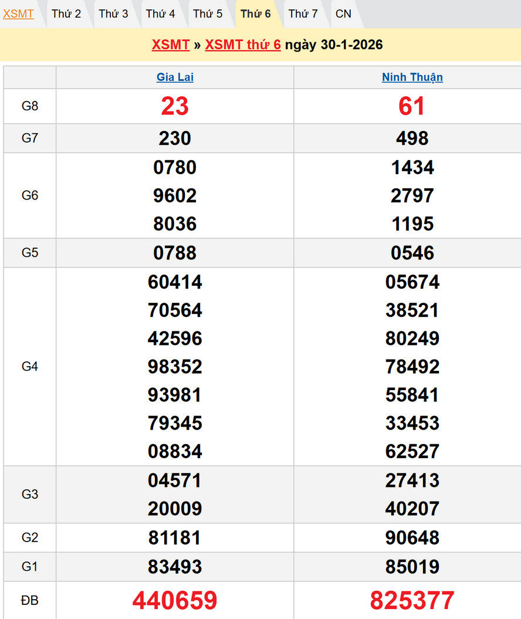Viewport: 521px width, 619px height.
Task: Select the Thứ 4 tab
Action: pos(160,13)
